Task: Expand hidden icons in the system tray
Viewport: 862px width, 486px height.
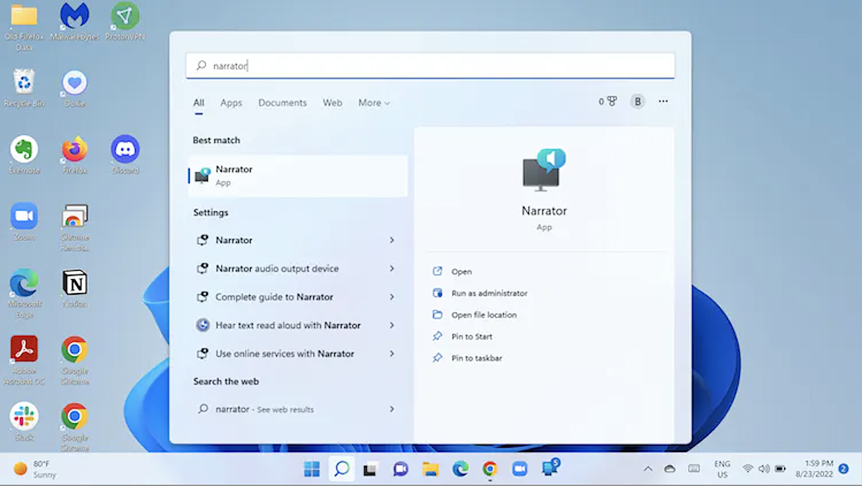Action: (x=648, y=469)
